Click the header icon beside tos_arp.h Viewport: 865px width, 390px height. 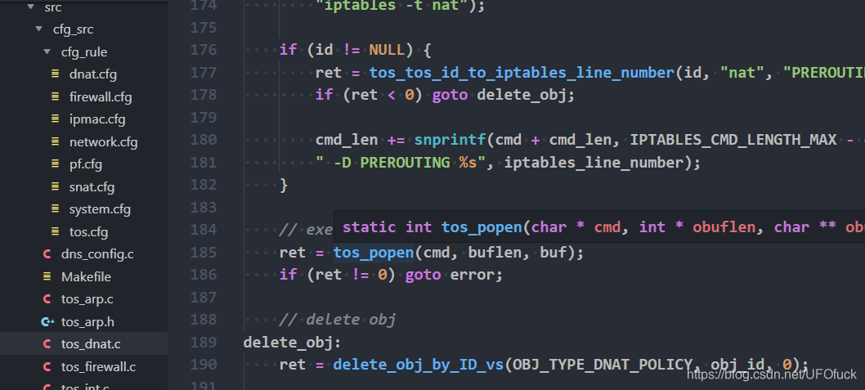click(x=48, y=321)
